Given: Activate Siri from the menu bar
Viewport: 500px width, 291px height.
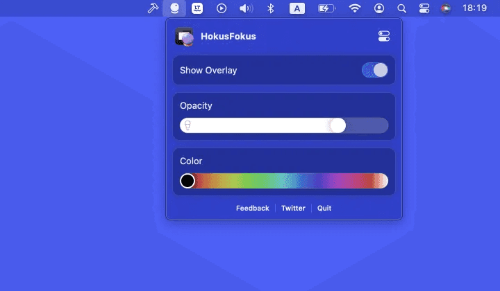Looking at the screenshot, I should [445, 8].
